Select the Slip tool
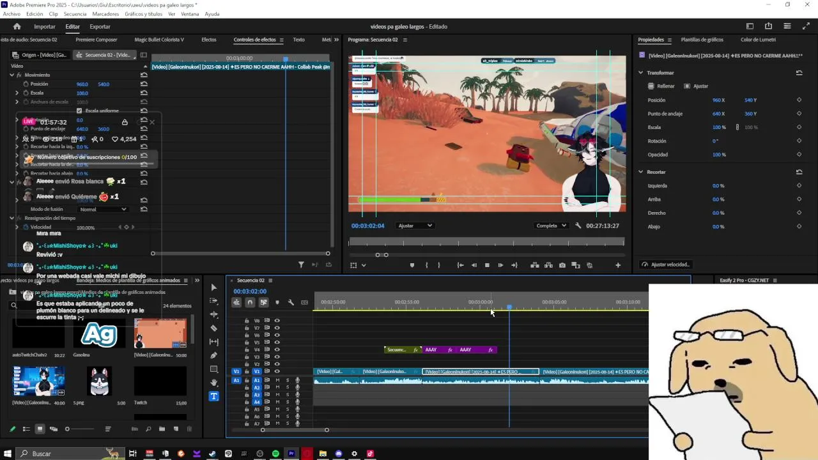The height and width of the screenshot is (460, 818). click(x=213, y=342)
